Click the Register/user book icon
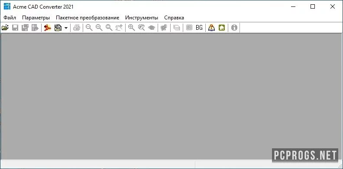The image size is (343, 169). pyautogui.click(x=211, y=28)
